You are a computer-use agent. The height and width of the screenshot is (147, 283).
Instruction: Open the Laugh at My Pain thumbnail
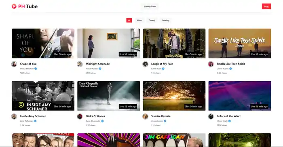coord(174,43)
